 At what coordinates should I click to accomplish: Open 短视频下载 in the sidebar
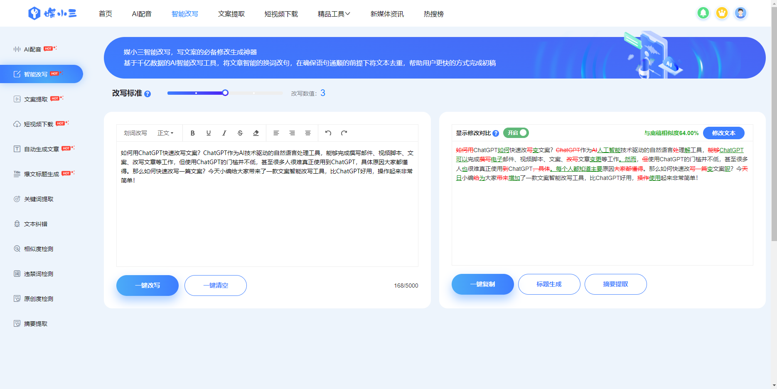tap(39, 124)
